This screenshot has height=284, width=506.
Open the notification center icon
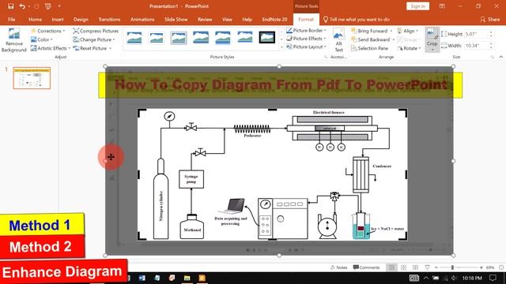point(493,278)
